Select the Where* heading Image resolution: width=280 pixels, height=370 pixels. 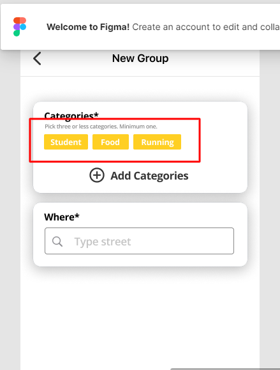pos(62,217)
